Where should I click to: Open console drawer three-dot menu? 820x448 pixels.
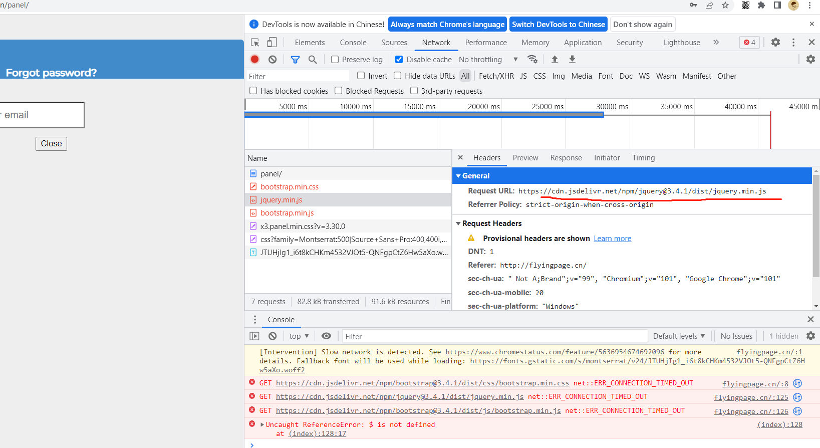tap(255, 320)
